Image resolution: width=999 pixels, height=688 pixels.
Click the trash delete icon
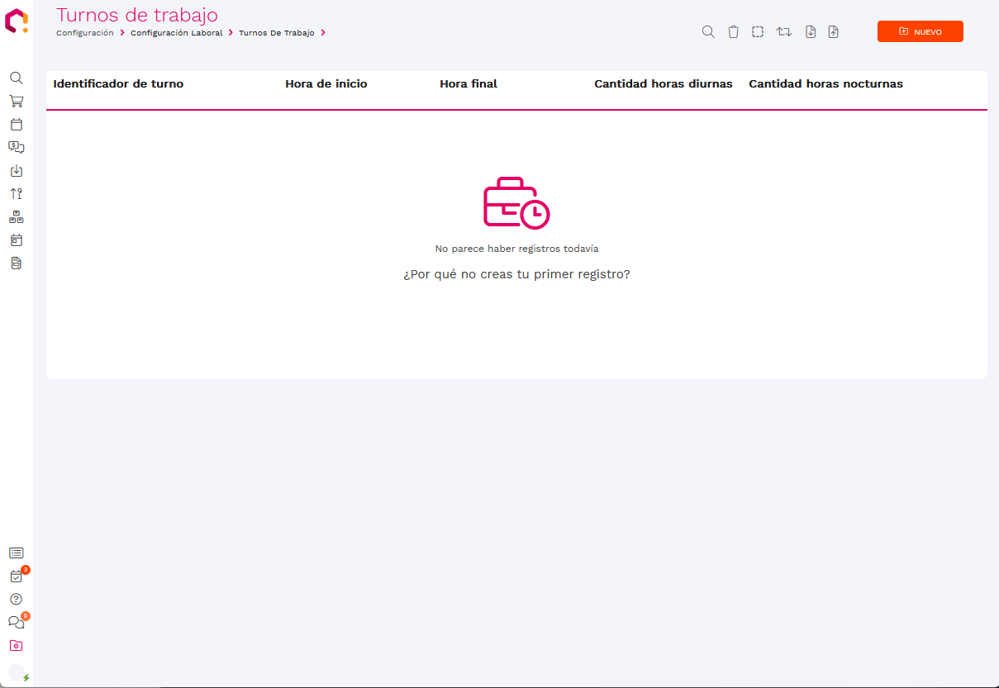[733, 31]
